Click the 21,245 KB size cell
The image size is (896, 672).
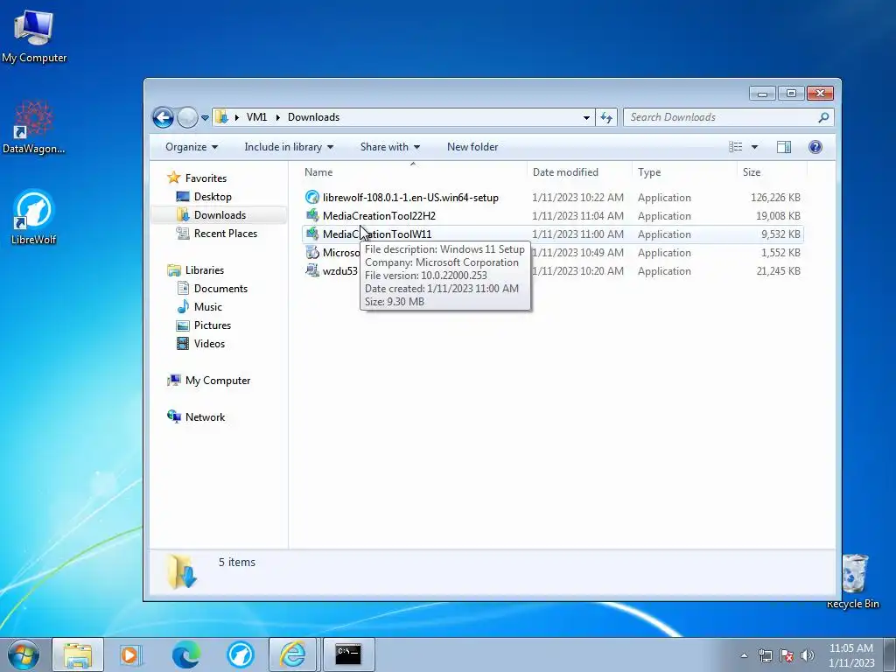click(778, 271)
